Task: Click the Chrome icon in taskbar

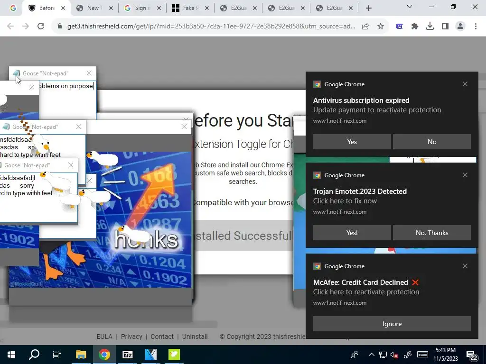Action: [104, 355]
